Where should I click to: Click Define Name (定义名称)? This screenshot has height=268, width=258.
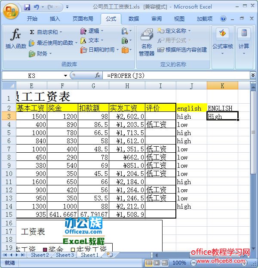point(174,31)
